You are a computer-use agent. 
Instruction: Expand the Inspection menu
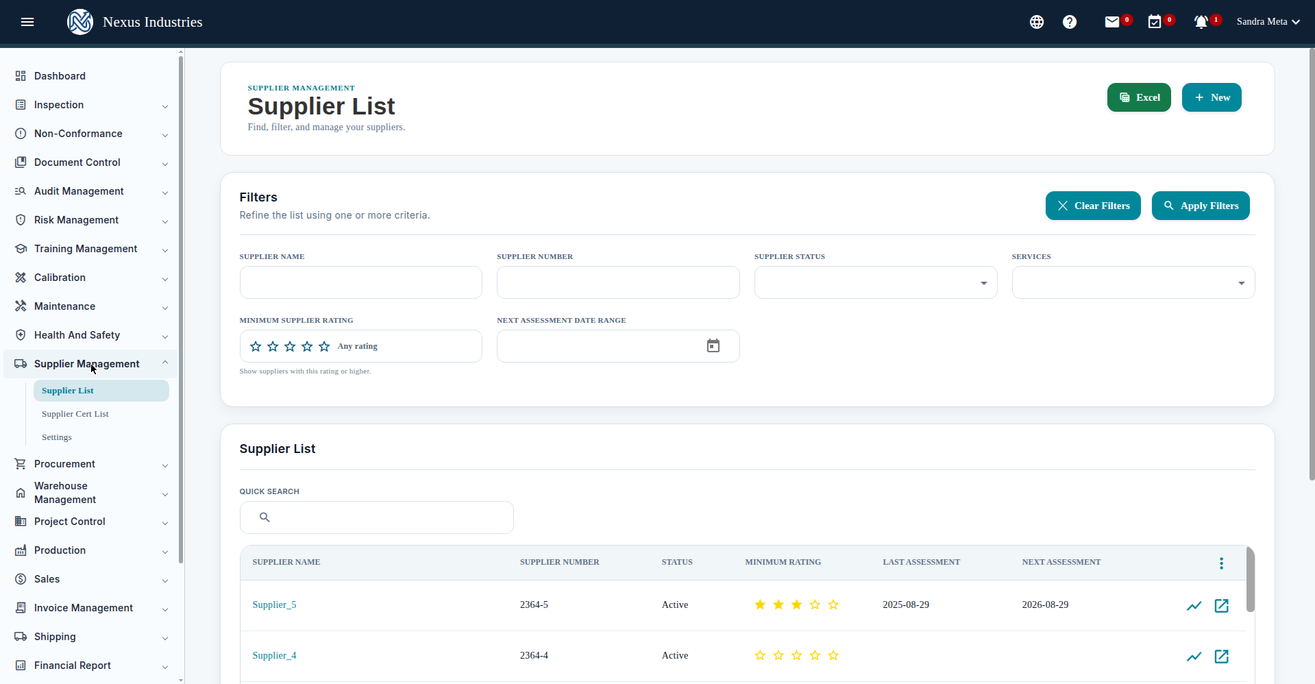(89, 105)
